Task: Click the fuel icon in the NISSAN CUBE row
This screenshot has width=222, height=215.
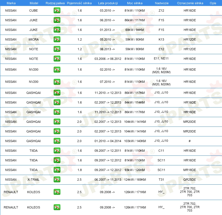Action: 57,10
